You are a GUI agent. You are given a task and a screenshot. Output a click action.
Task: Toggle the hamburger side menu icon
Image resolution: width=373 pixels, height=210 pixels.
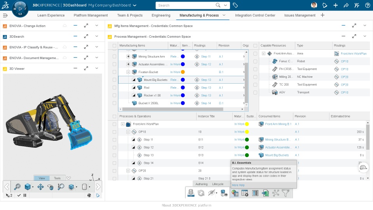click(5, 16)
